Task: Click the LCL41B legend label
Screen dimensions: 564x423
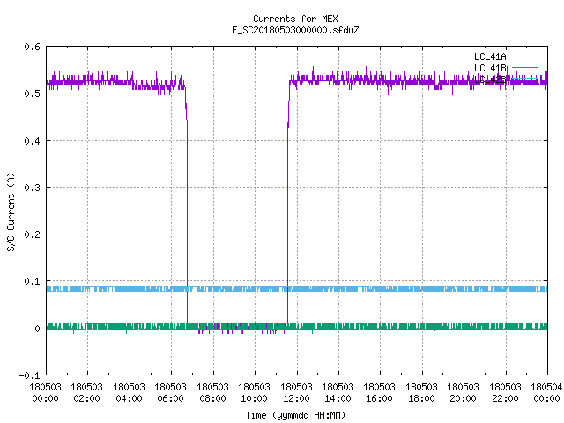Action: (x=490, y=68)
